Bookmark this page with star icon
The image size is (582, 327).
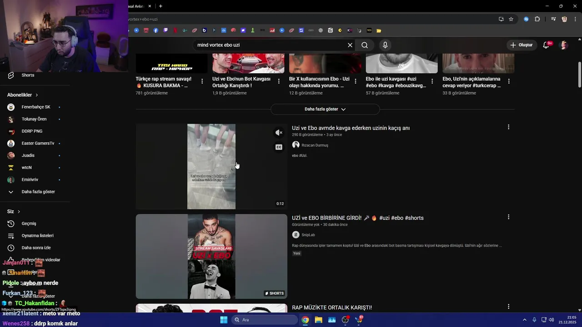coord(511,19)
